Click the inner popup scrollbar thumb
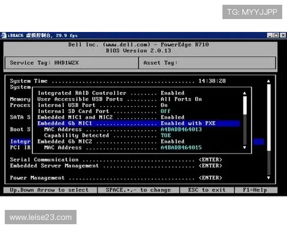287x229 pixels. coord(245,105)
